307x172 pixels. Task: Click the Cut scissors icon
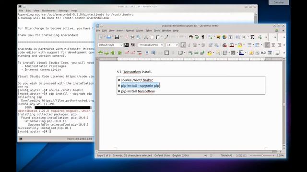(146, 37)
